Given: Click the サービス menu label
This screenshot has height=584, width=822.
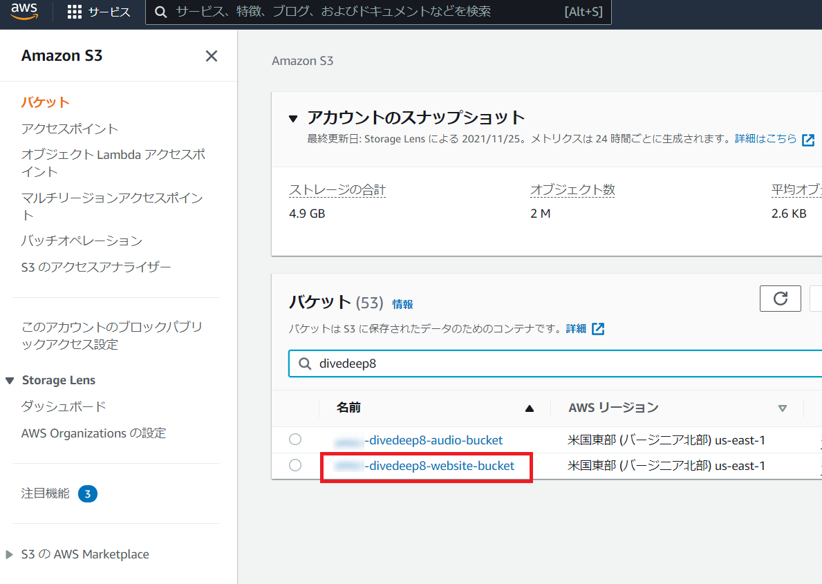Looking at the screenshot, I should coord(109,12).
